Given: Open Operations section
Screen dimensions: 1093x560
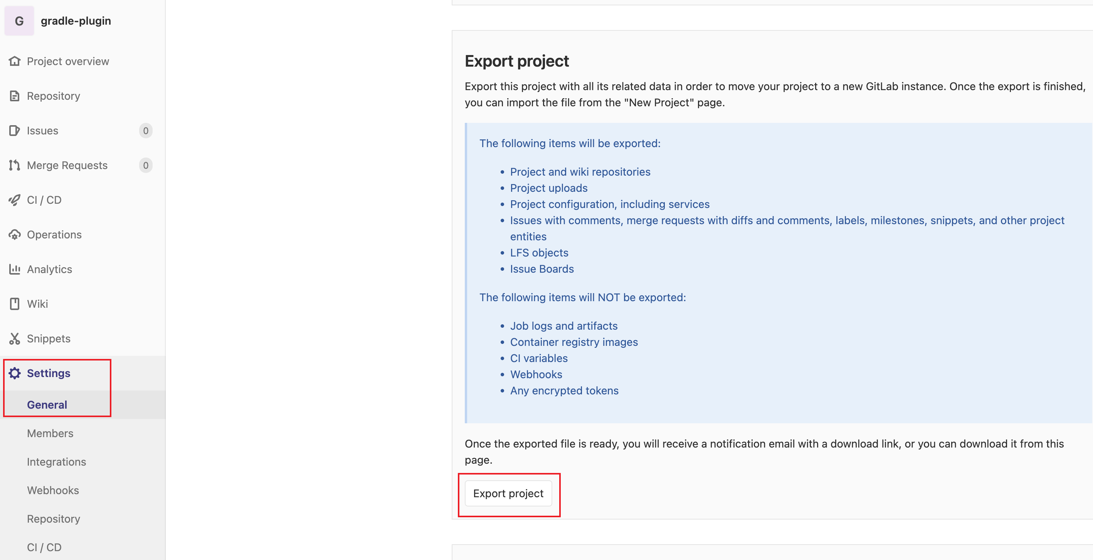Looking at the screenshot, I should (x=54, y=235).
